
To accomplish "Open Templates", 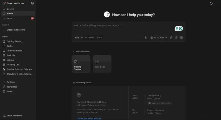I will pyautogui.click(x=18, y=86).
